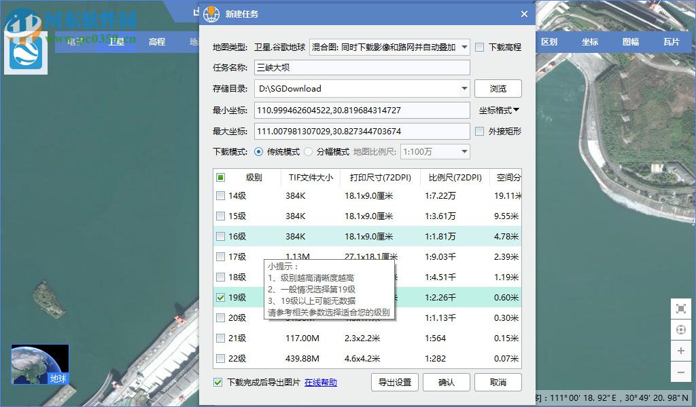The height and width of the screenshot is (407, 696).
Task: Click the 地球 overview map thumbnail
Action: click(39, 364)
